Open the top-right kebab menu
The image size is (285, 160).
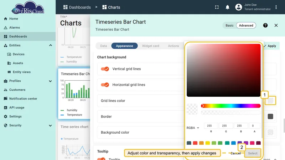click(x=276, y=7)
